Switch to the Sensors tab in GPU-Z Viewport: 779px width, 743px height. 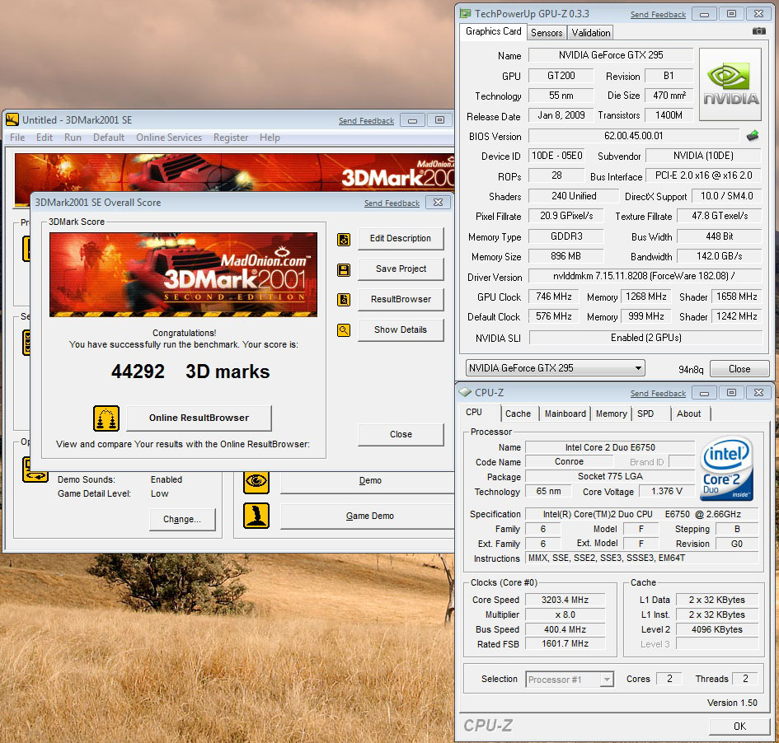click(547, 33)
